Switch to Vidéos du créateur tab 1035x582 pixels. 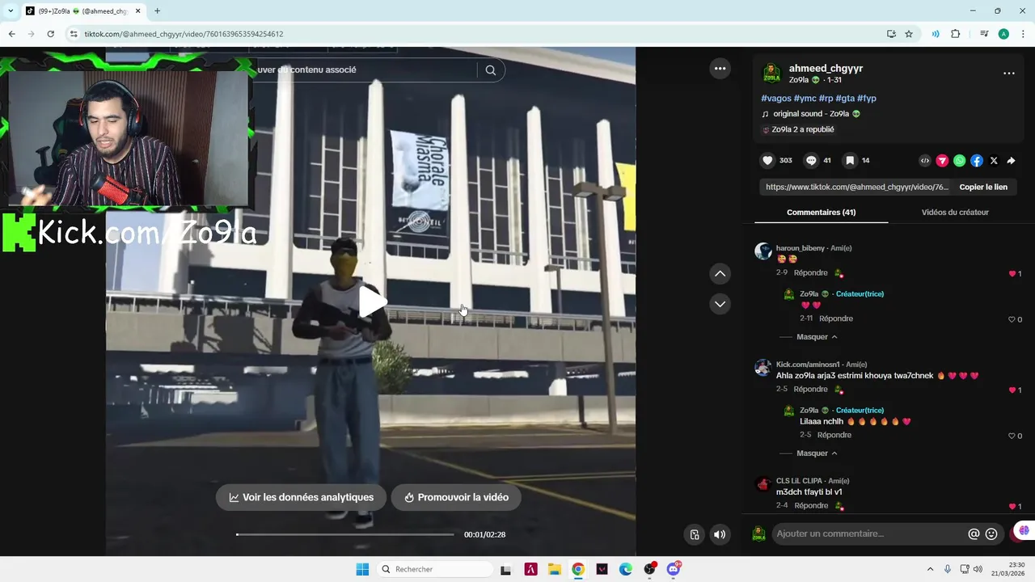955,212
